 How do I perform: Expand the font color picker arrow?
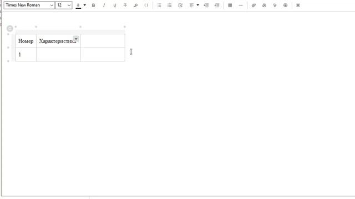point(85,5)
